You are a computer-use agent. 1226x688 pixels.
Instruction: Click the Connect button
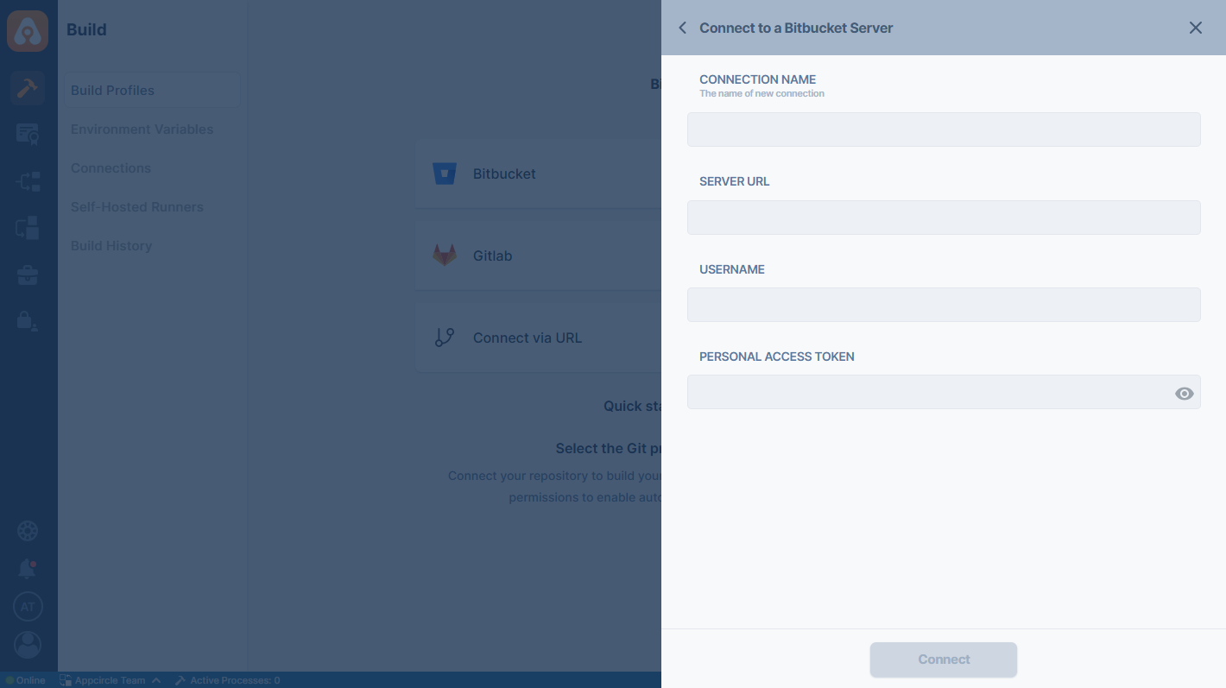coord(944,660)
